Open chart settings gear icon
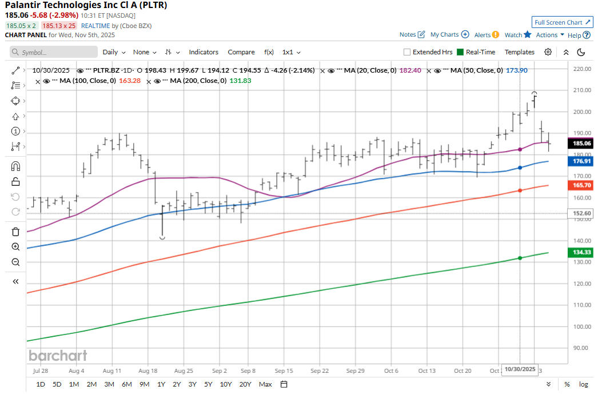Image resolution: width=602 pixels, height=406 pixels. tap(548, 52)
